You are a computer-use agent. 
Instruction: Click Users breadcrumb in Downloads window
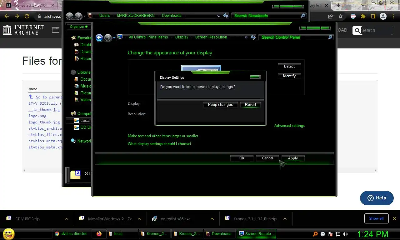[104, 16]
